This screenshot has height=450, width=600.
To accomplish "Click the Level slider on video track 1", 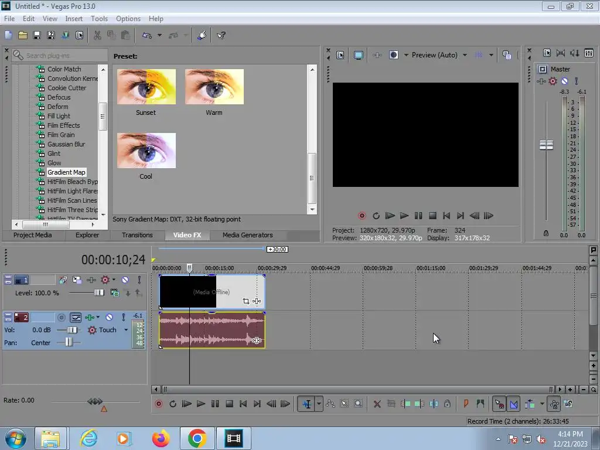I will tap(98, 293).
